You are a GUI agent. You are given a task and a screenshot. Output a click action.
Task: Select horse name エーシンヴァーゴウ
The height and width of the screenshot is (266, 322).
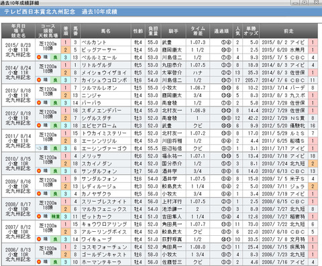[104, 149]
